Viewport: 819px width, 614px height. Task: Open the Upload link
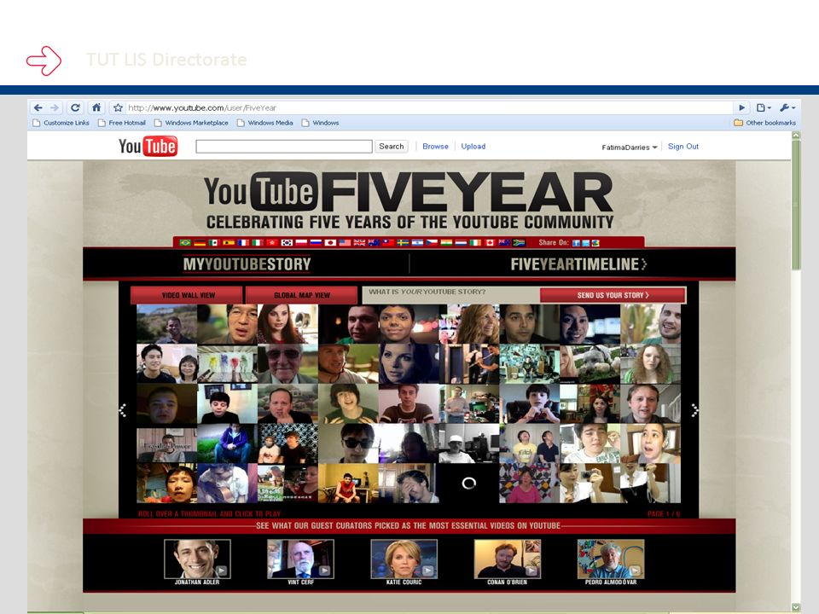tap(473, 146)
